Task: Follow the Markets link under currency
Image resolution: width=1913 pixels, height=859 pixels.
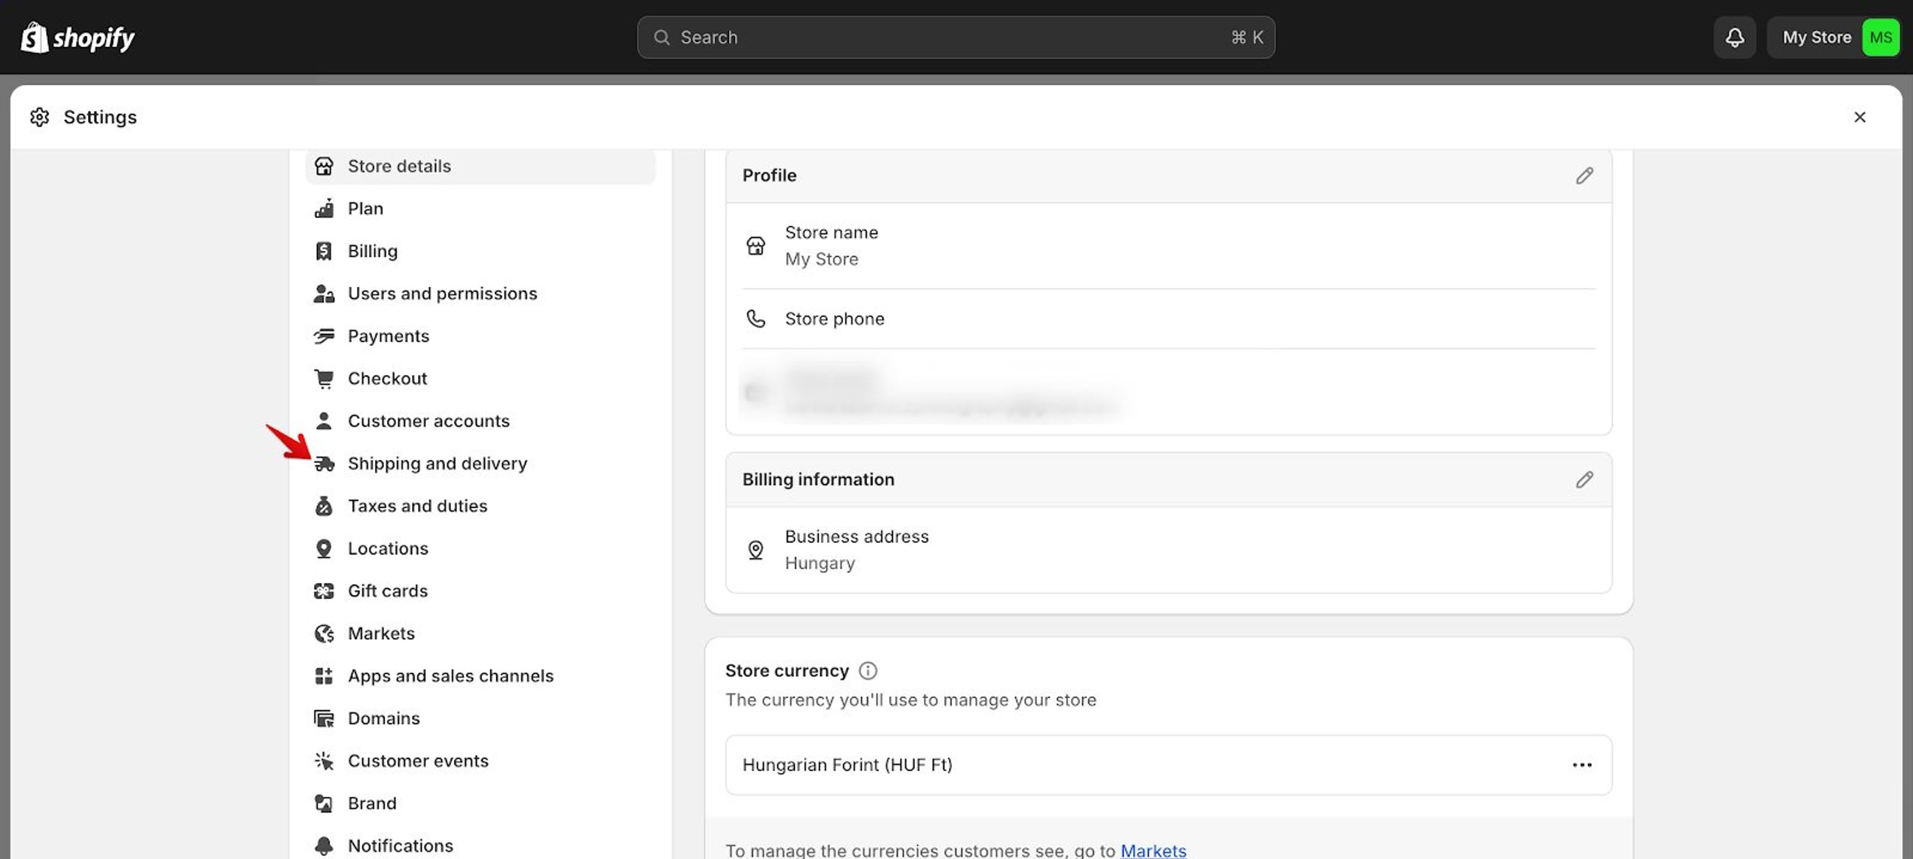Action: tap(1153, 850)
